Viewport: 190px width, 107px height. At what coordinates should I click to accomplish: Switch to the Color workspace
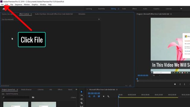124,9
